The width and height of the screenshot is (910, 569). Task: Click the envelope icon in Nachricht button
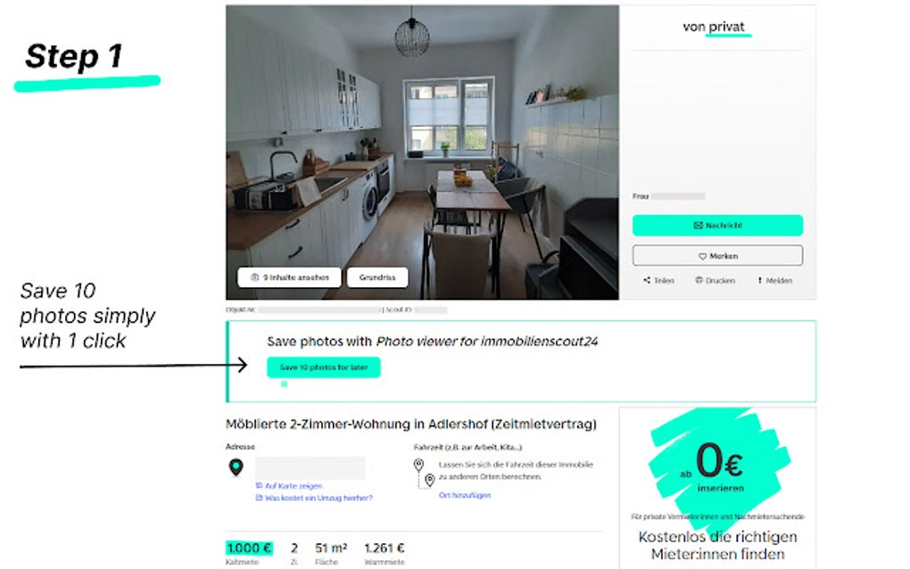point(699,225)
